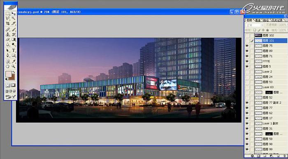
Task: Switch to the Paths tab
Action: tap(266, 20)
